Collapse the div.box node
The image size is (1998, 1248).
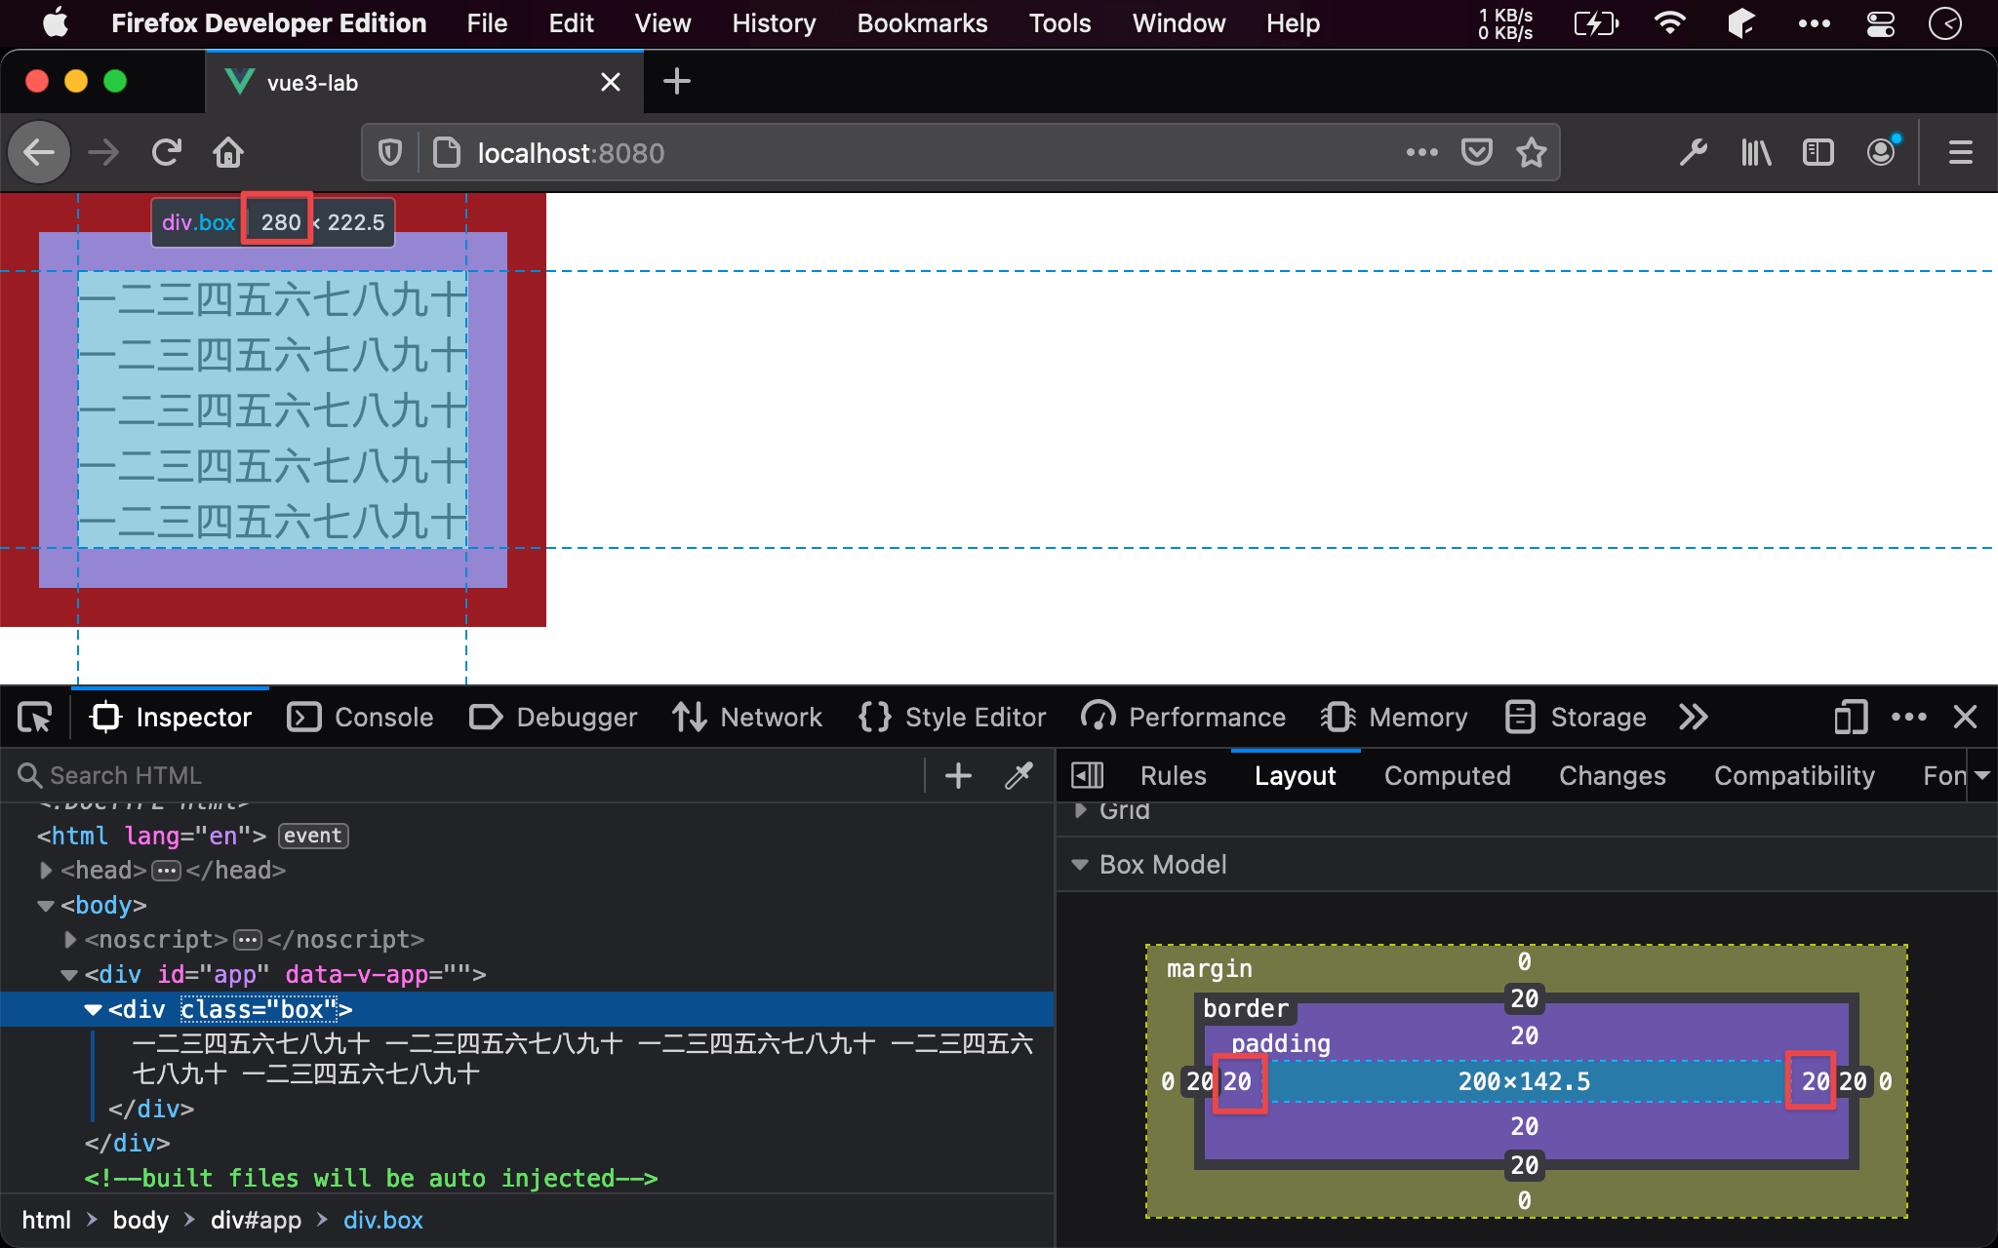[x=94, y=1010]
